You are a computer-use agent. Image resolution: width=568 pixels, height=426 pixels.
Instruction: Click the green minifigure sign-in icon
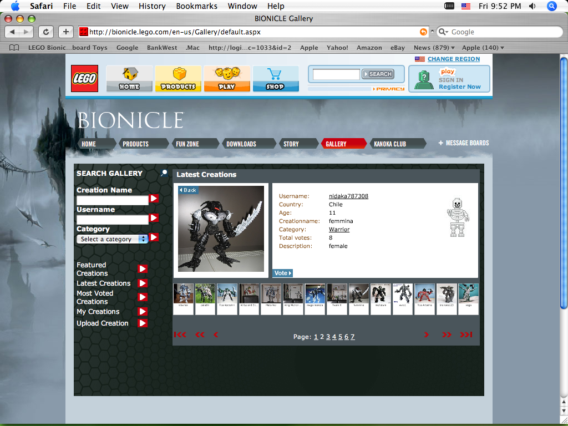[424, 80]
